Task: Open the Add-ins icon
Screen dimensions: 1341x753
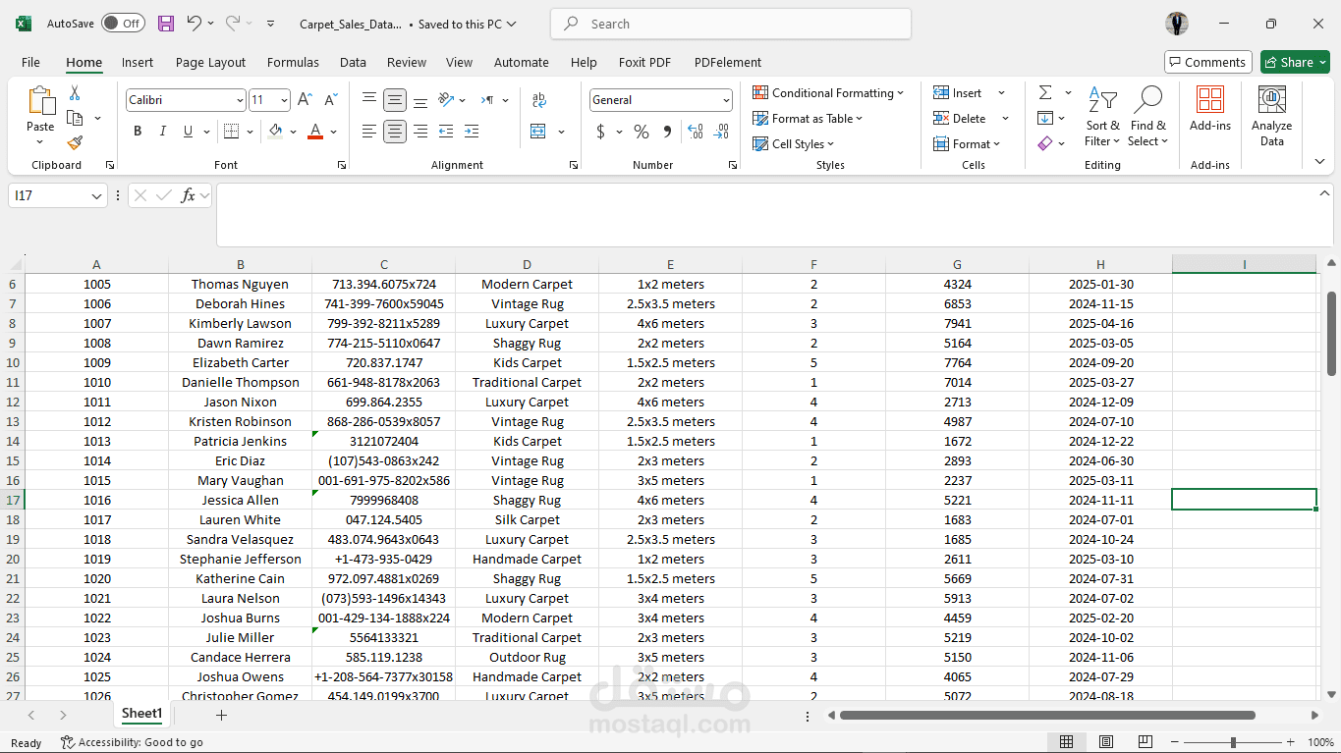Action: (1210, 100)
